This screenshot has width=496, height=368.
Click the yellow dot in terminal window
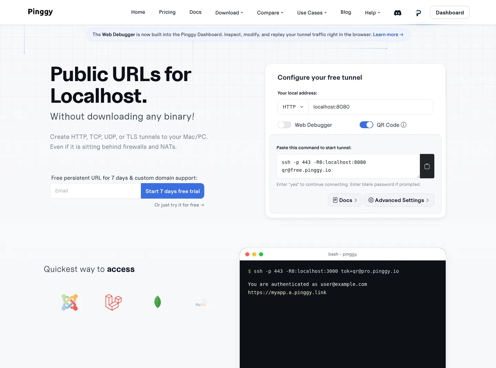254,254
